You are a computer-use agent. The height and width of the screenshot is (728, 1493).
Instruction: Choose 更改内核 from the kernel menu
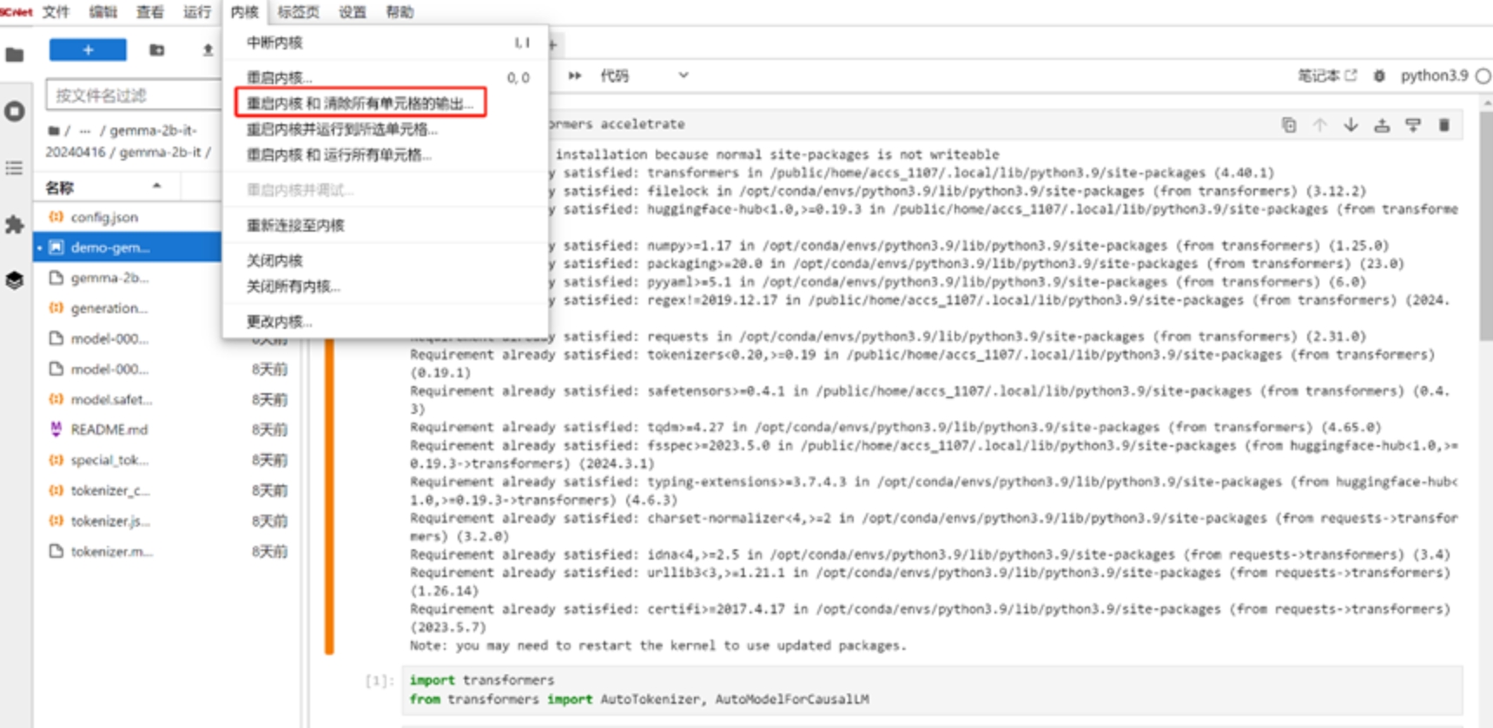(x=279, y=322)
